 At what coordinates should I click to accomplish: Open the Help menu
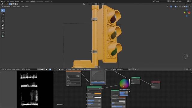(x=22, y=1)
